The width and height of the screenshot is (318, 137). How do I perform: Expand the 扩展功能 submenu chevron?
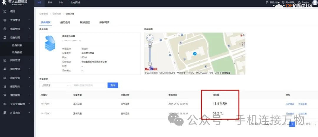tap(30, 112)
